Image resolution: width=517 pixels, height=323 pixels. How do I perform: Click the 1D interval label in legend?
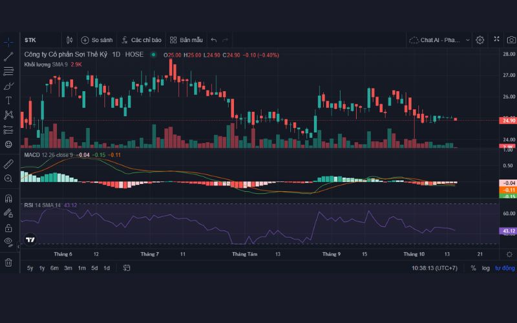point(116,54)
